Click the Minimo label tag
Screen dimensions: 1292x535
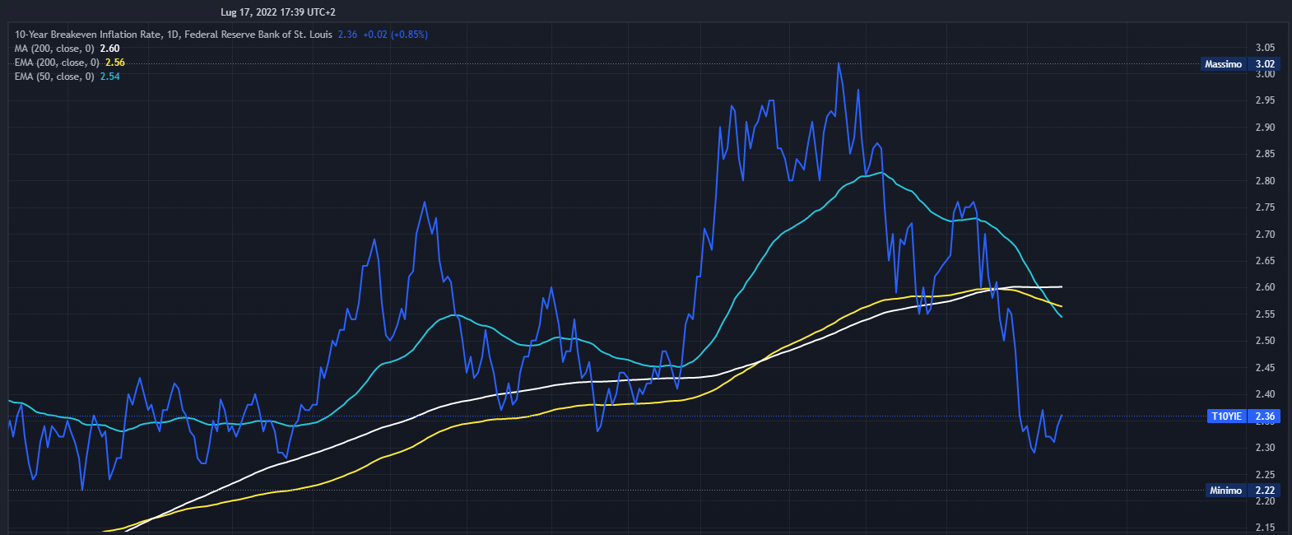tap(1225, 491)
